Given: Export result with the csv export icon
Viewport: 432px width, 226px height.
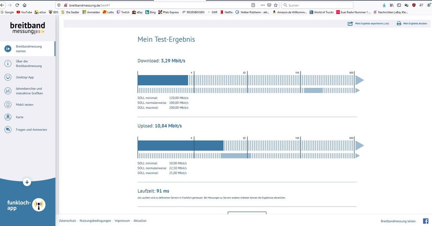Looking at the screenshot, I should click(350, 24).
